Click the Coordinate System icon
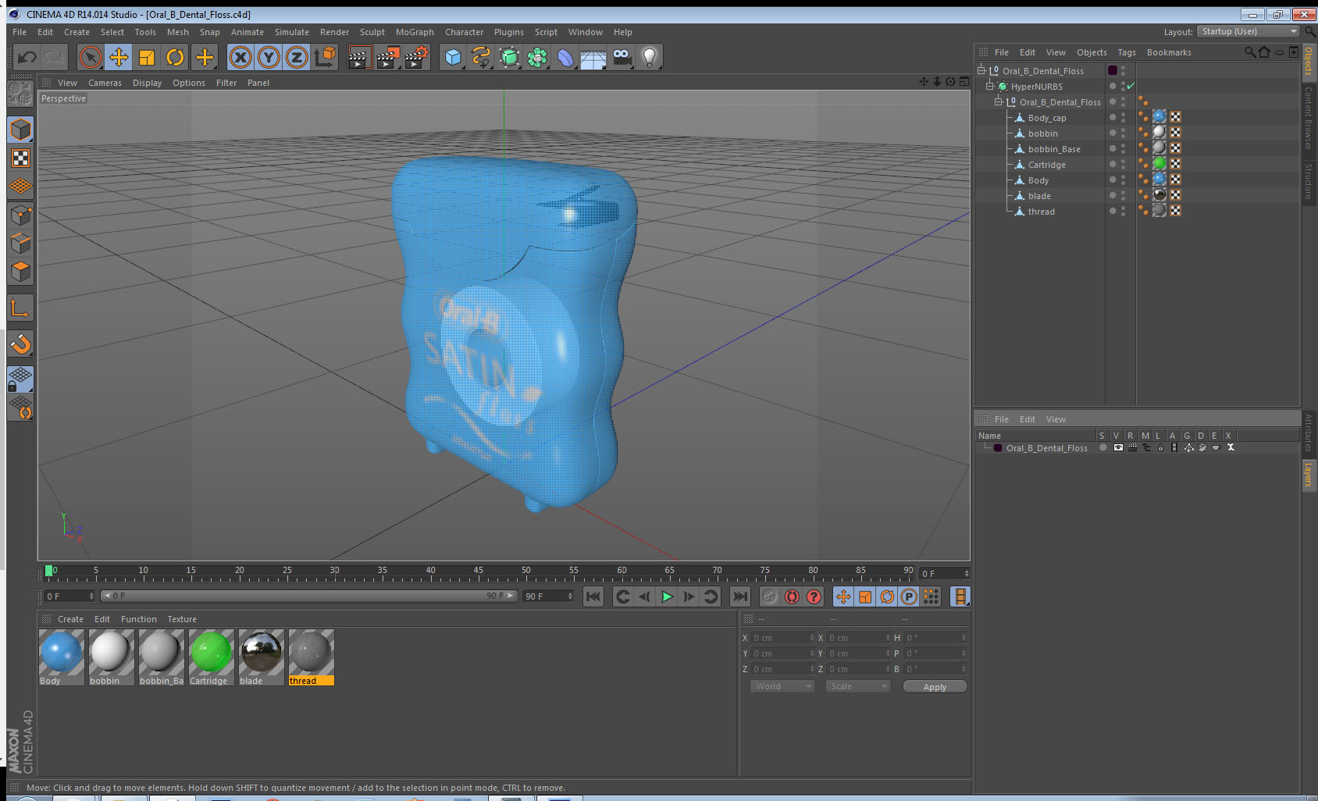The image size is (1318, 801). coord(325,57)
